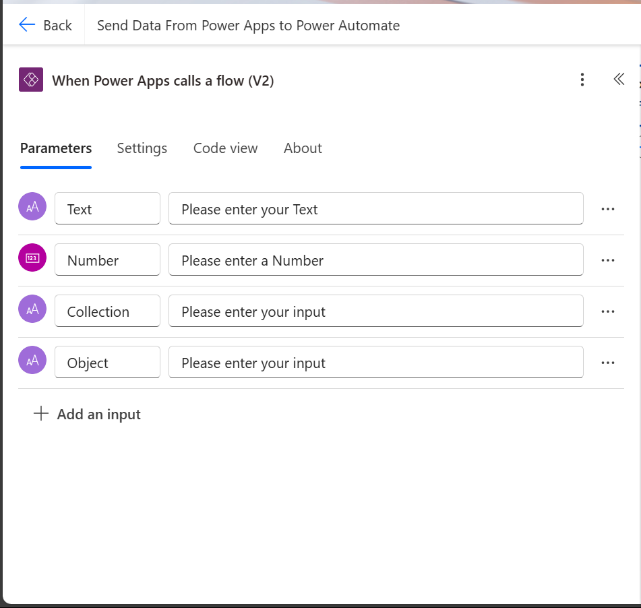Edit the Text input name field
Screen dimensions: 641x608
point(108,208)
